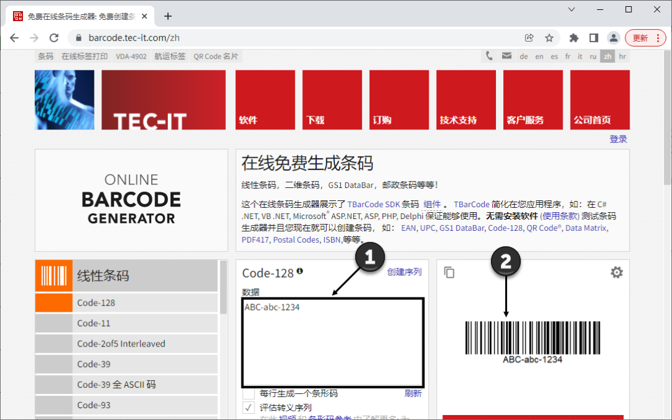This screenshot has height=420, width=672.
Task: Open site info via the padlock icon
Action: (78, 38)
